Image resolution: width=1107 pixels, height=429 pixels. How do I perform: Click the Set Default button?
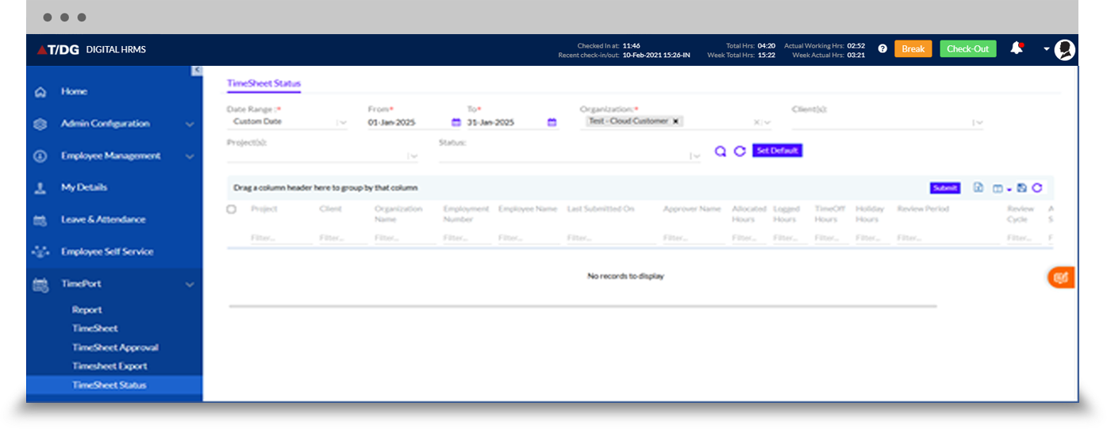pos(778,151)
